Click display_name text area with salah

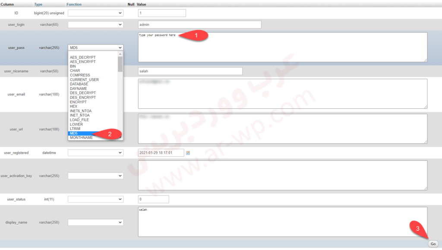point(283,222)
